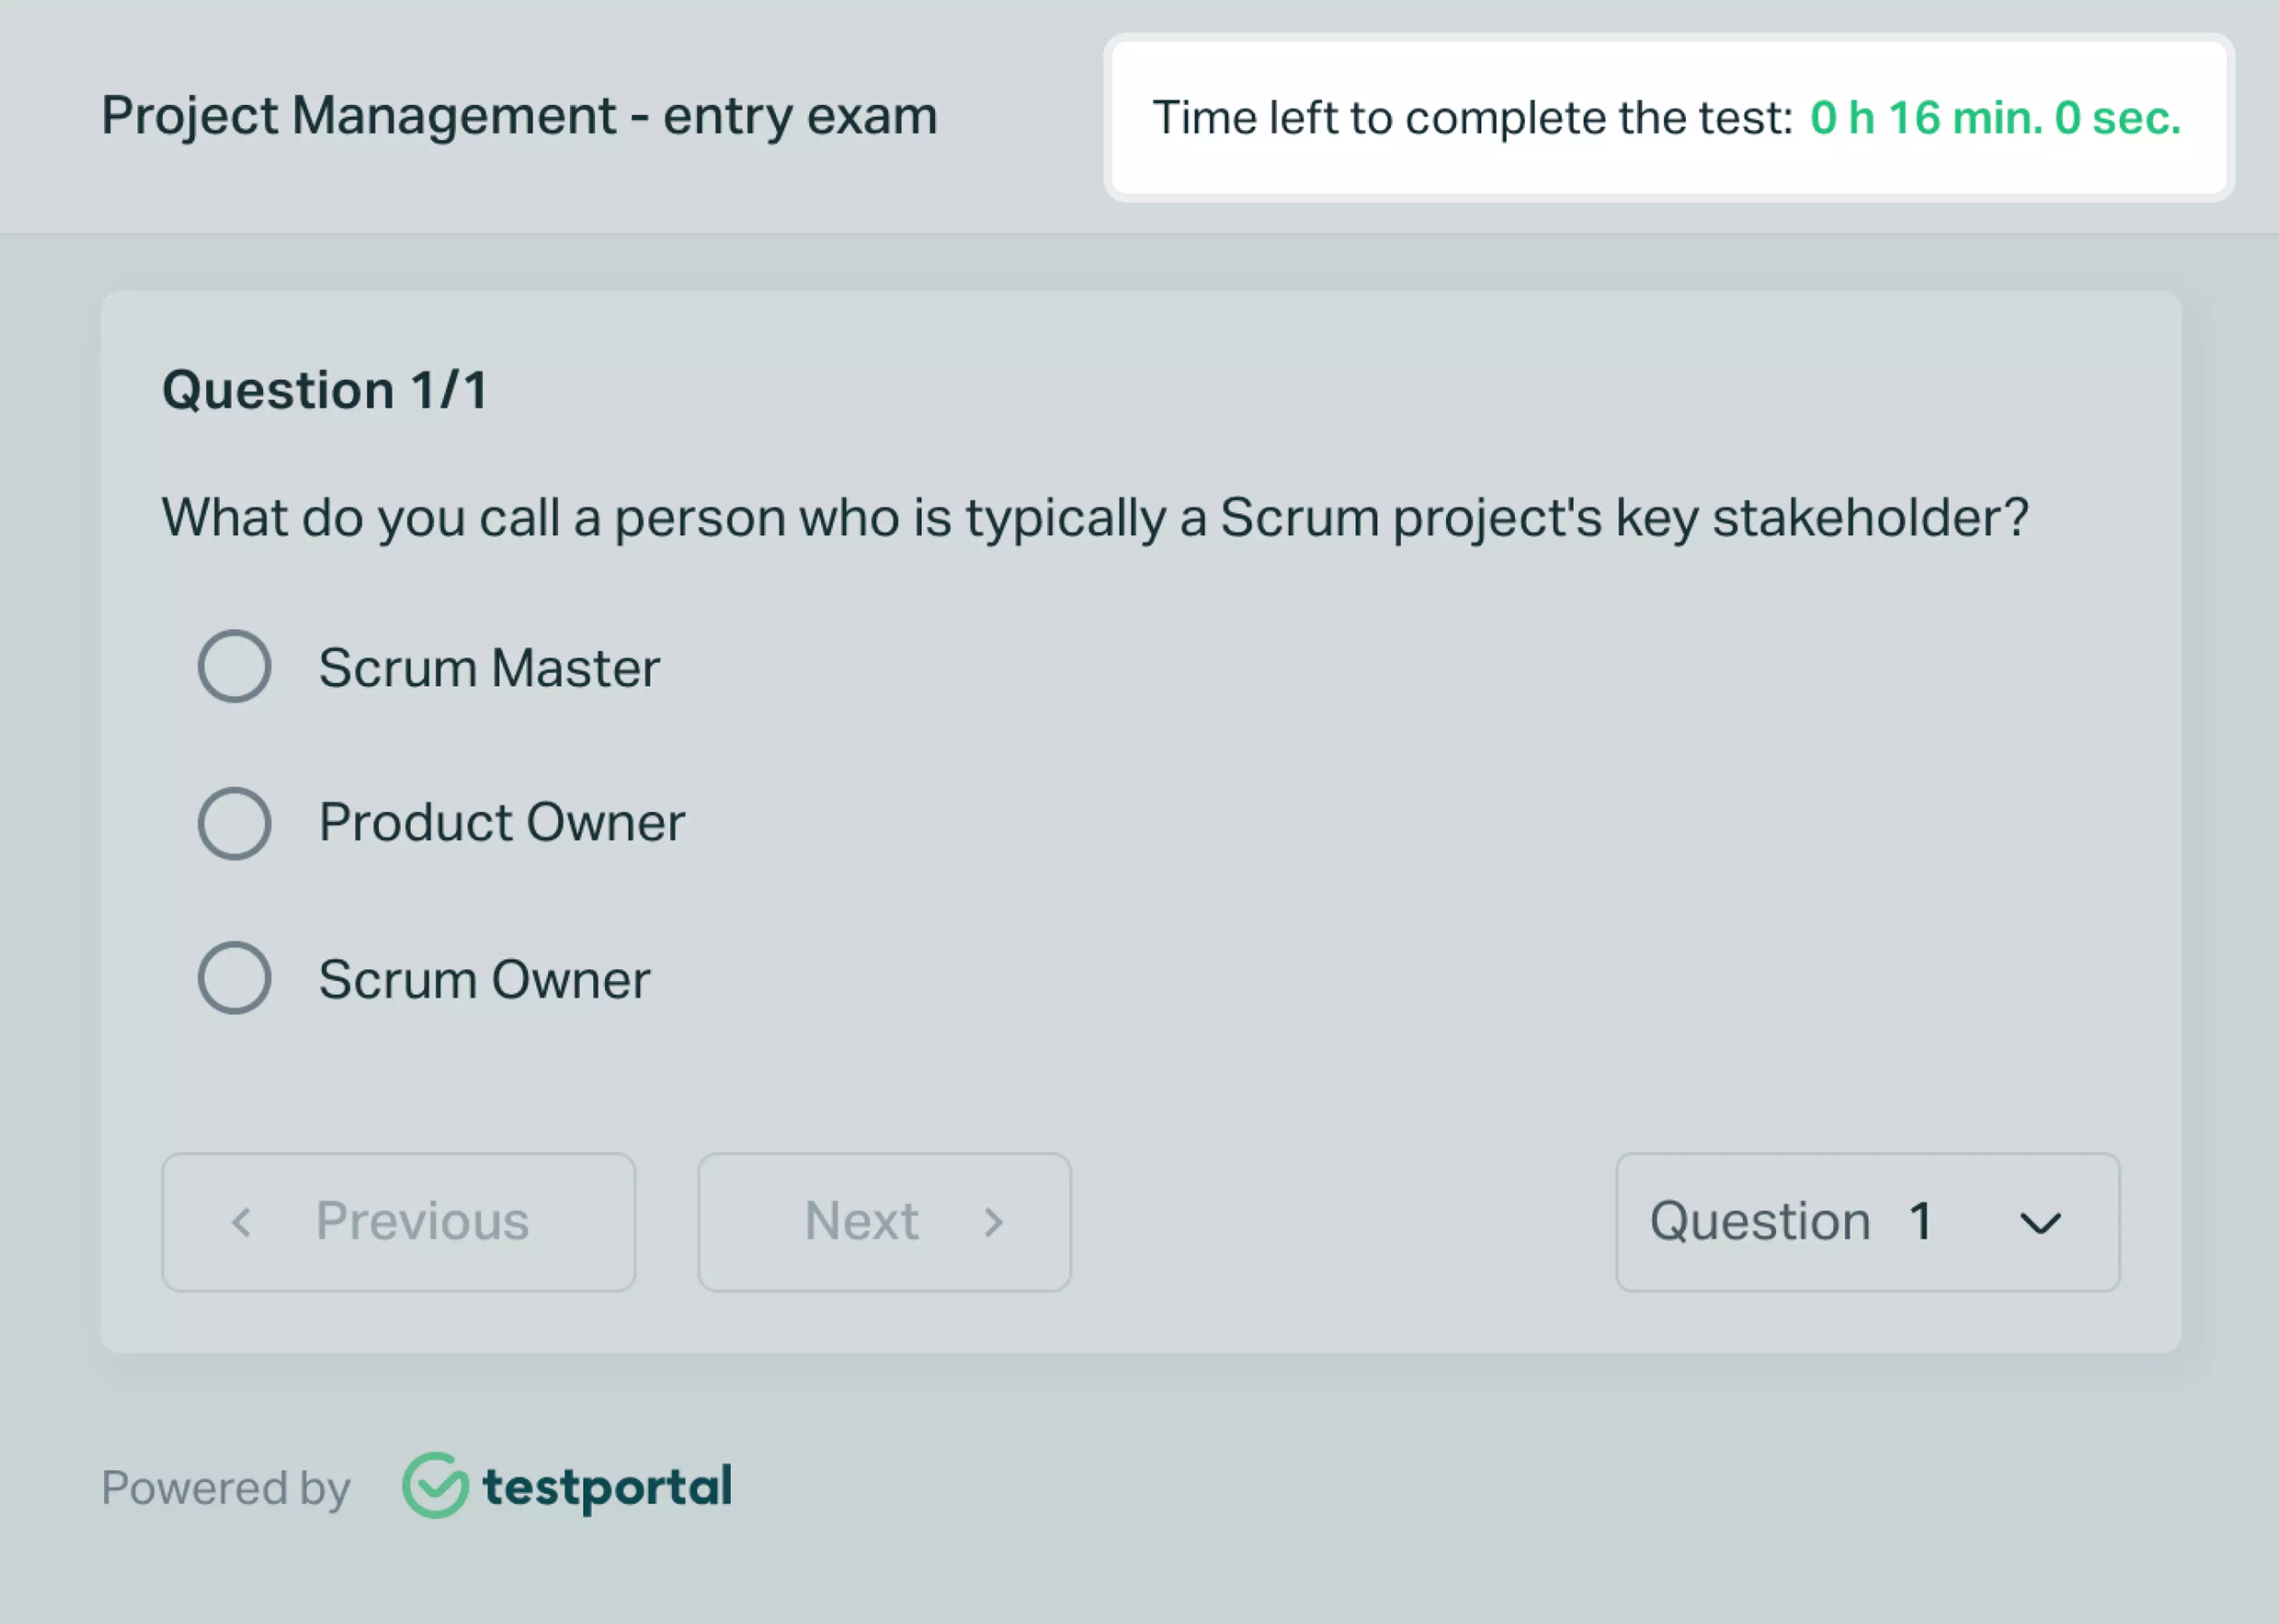Image resolution: width=2279 pixels, height=1624 pixels.
Task: Select the Product Owner answer option
Action: click(x=235, y=823)
